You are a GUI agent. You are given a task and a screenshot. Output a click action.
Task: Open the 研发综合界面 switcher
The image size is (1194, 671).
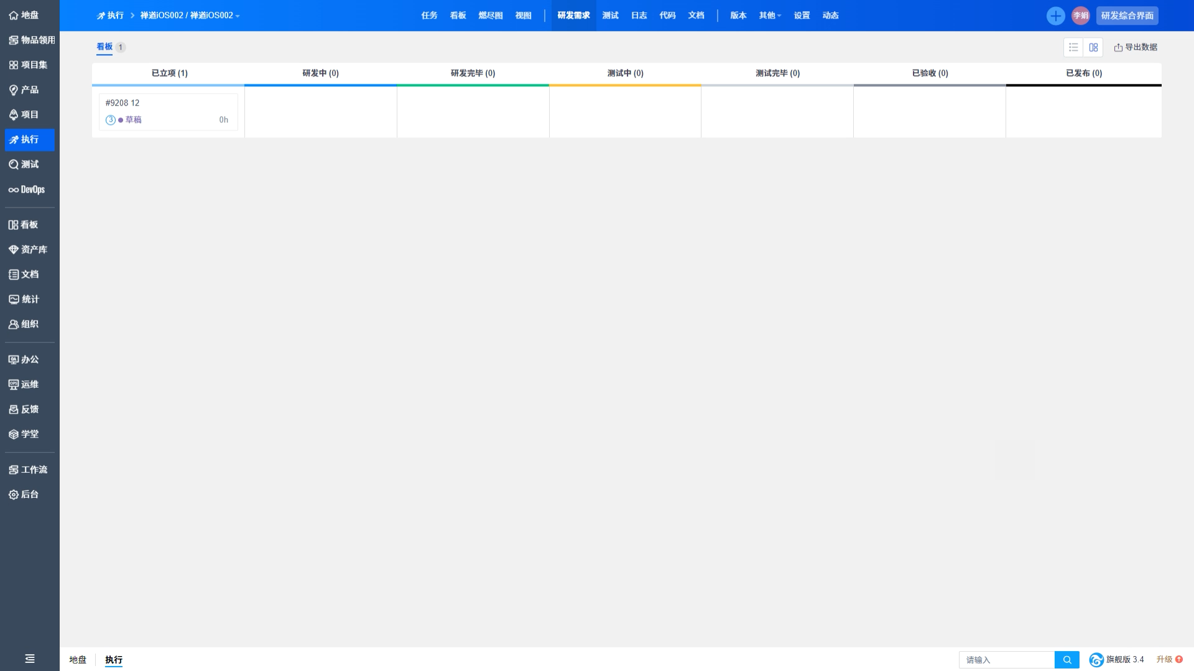[1127, 16]
